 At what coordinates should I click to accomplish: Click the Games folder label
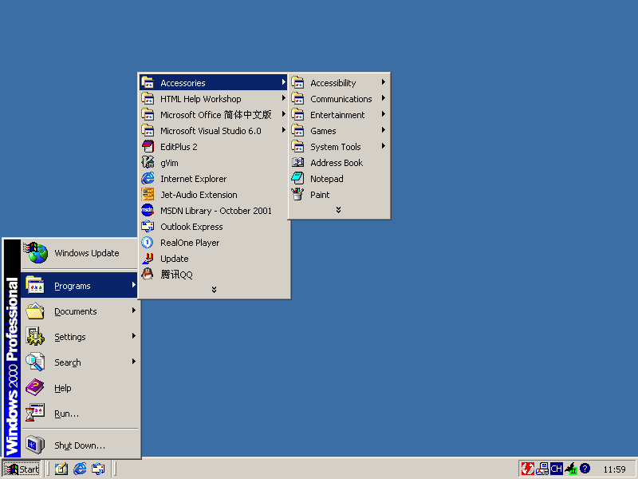pos(323,131)
